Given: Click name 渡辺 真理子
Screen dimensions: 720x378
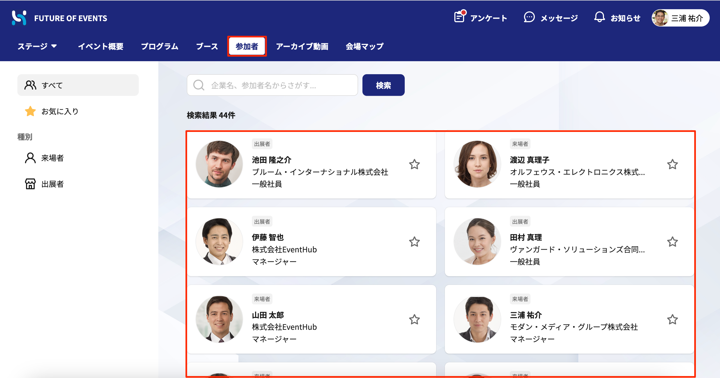Looking at the screenshot, I should (x=530, y=160).
